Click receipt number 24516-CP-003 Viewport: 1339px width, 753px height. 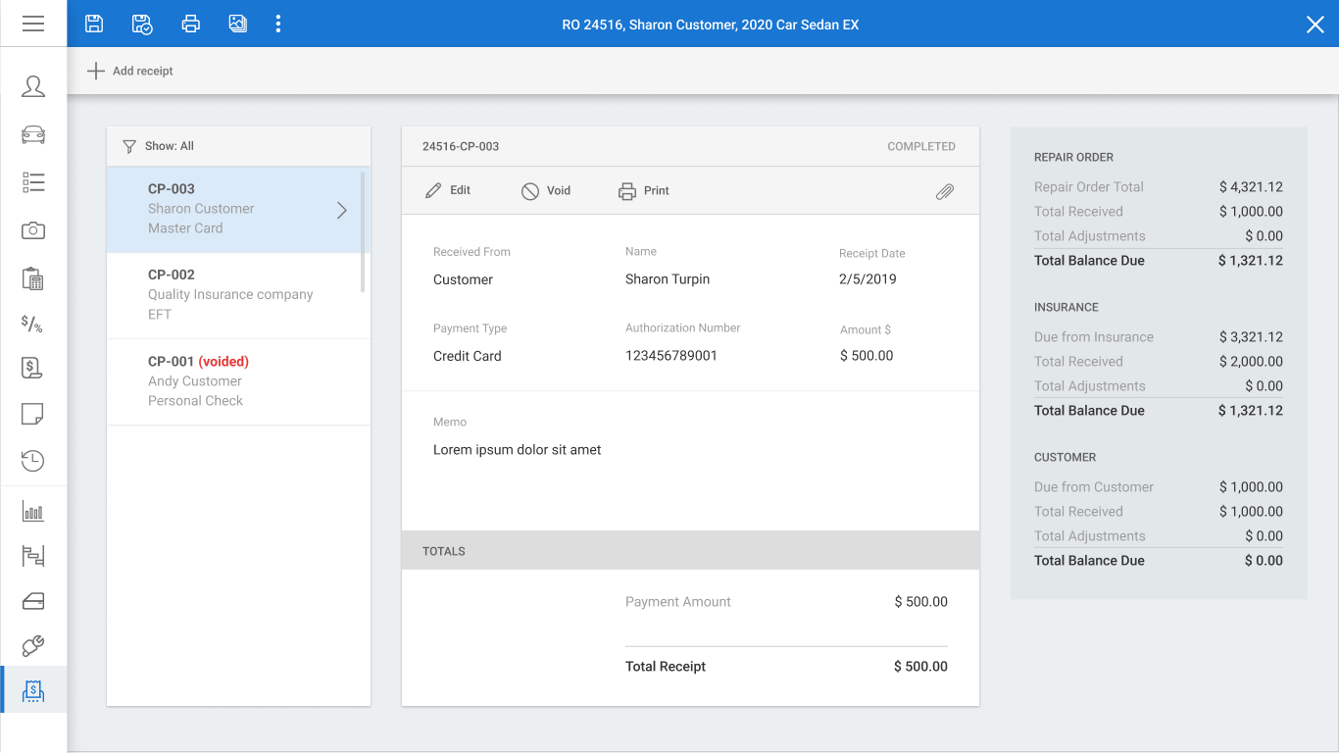pos(461,146)
